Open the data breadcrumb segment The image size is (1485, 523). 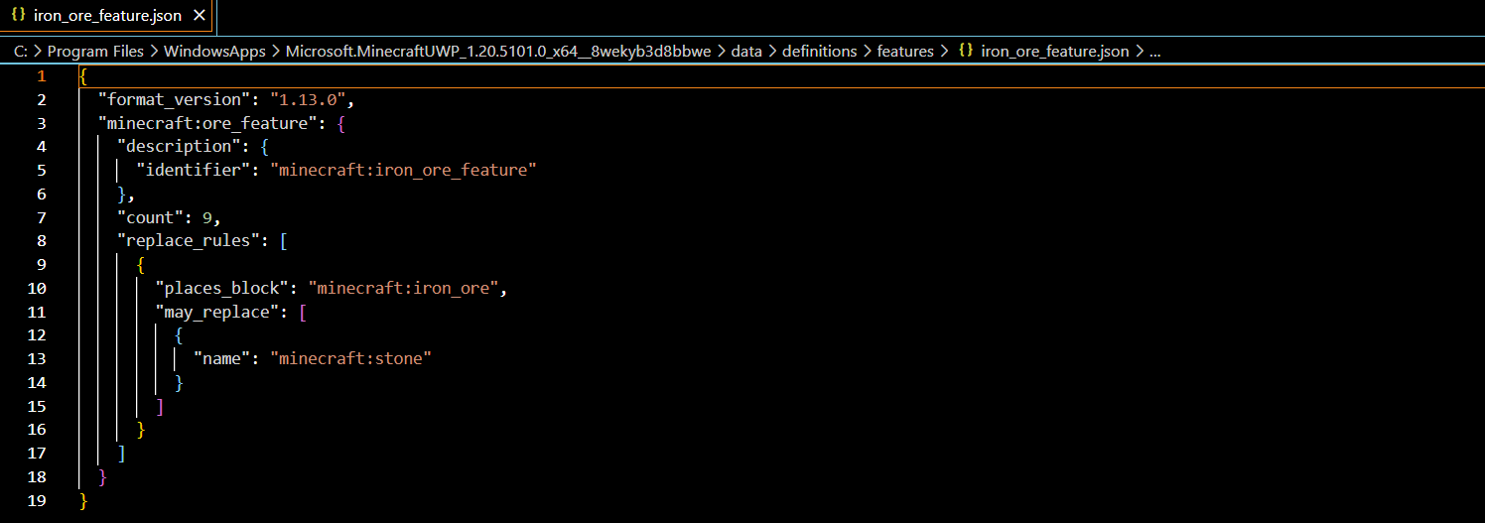tap(746, 52)
